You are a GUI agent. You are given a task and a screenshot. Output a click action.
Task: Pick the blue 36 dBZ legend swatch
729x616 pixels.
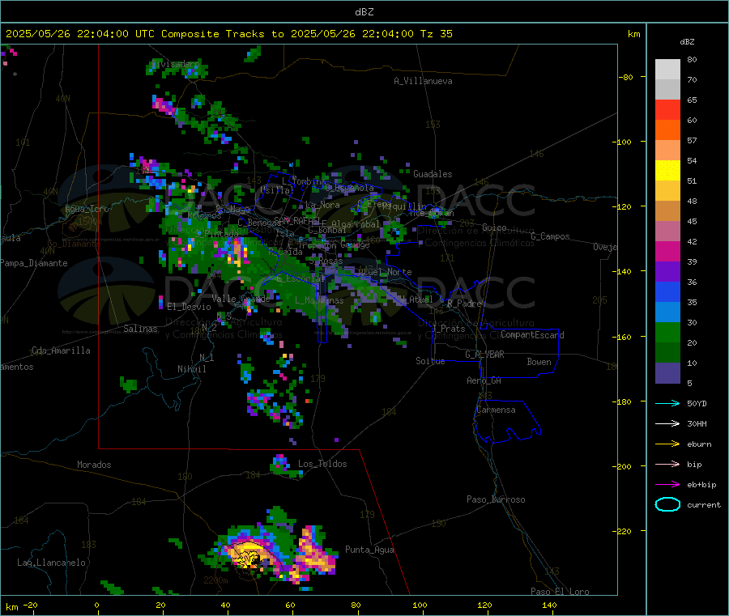(667, 291)
